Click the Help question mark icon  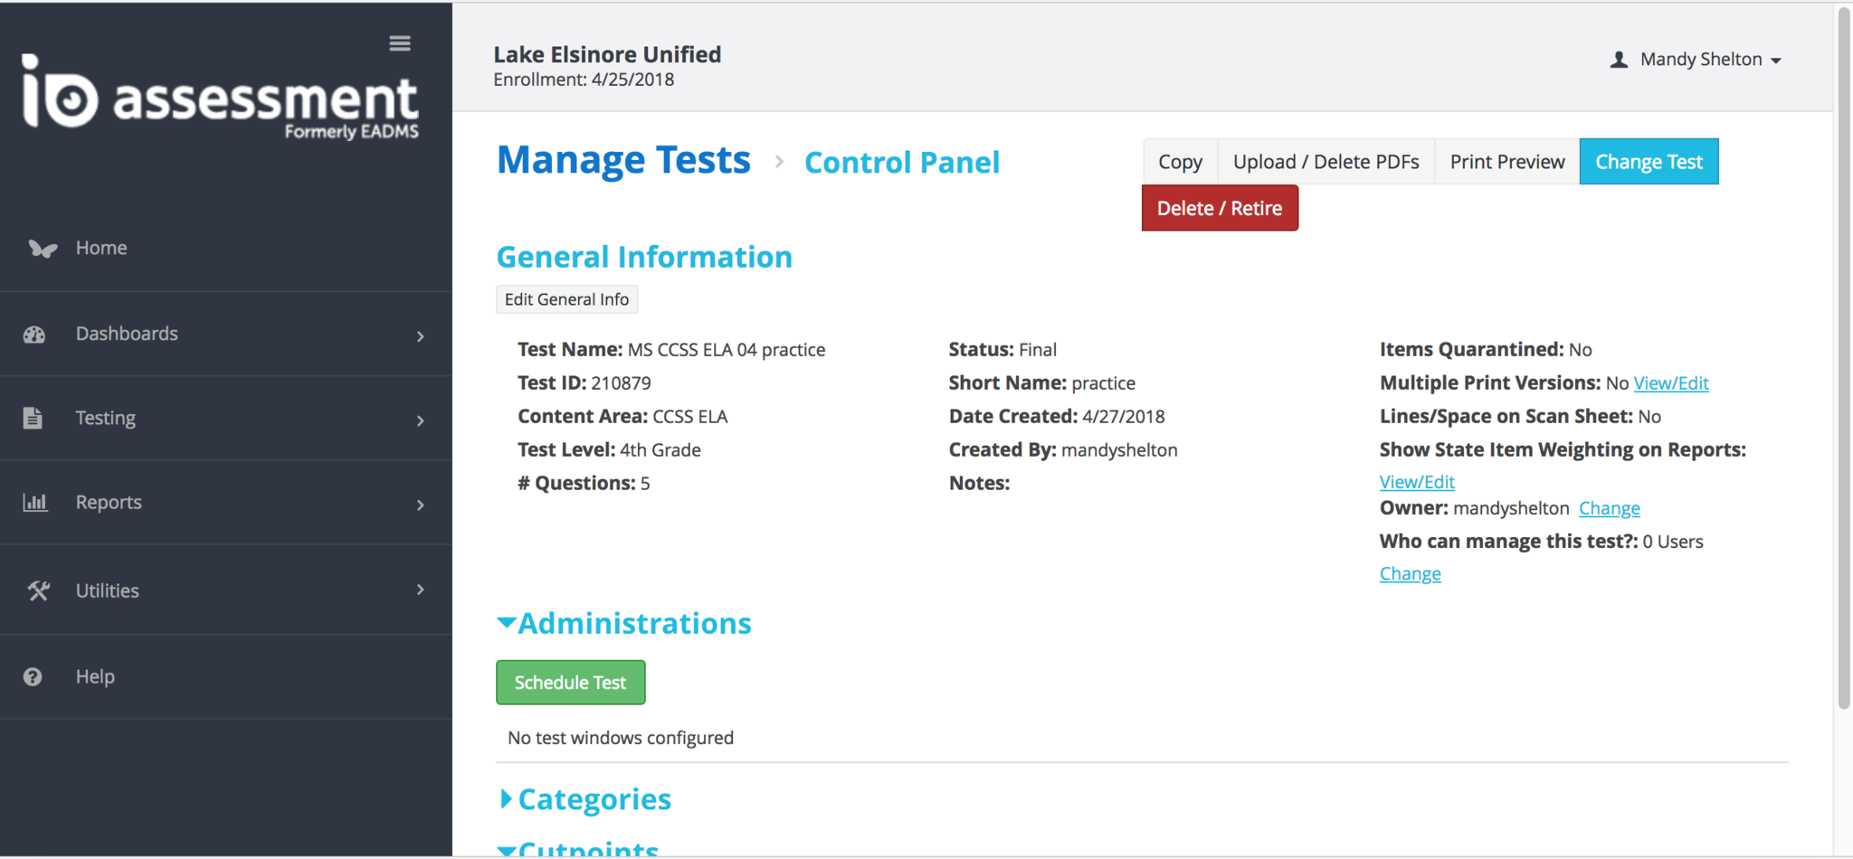33,676
